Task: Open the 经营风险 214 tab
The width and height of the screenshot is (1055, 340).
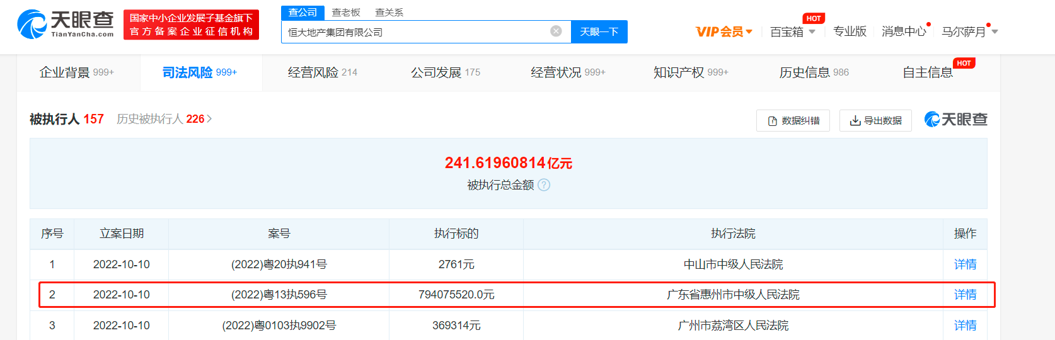Action: pos(323,72)
